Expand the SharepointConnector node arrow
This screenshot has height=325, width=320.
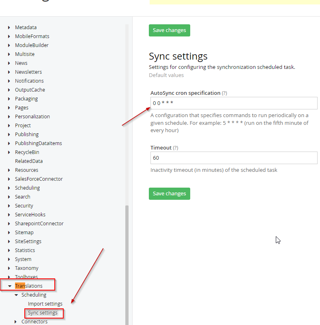pos(9,223)
